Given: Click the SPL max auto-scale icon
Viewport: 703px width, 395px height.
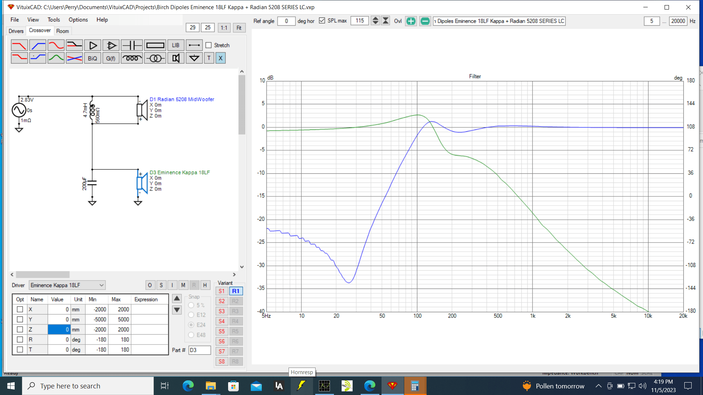Looking at the screenshot, I should coord(386,20).
